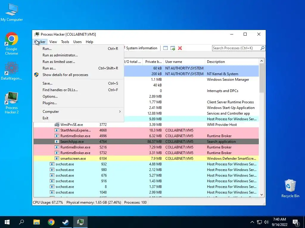Sort by Private bytes column header

click(x=153, y=62)
